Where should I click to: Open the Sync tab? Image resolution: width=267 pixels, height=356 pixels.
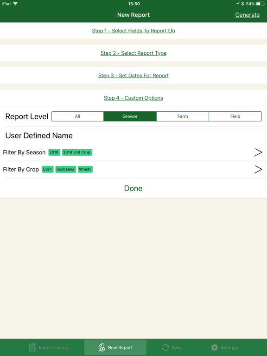tap(172, 347)
